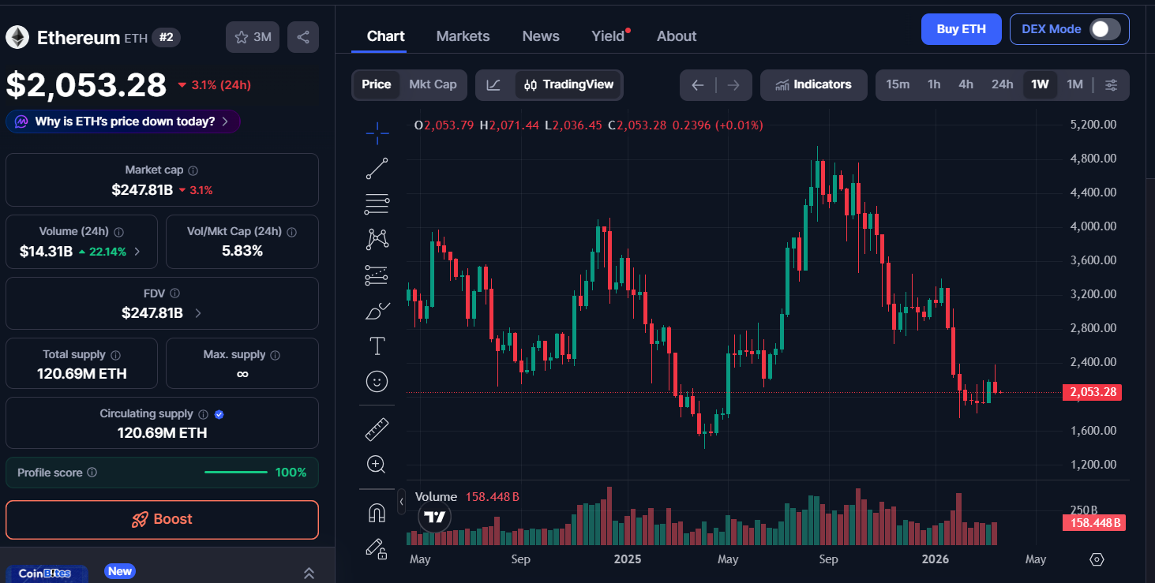Select the Price chart toggle
The image size is (1155, 583).
coord(377,84)
